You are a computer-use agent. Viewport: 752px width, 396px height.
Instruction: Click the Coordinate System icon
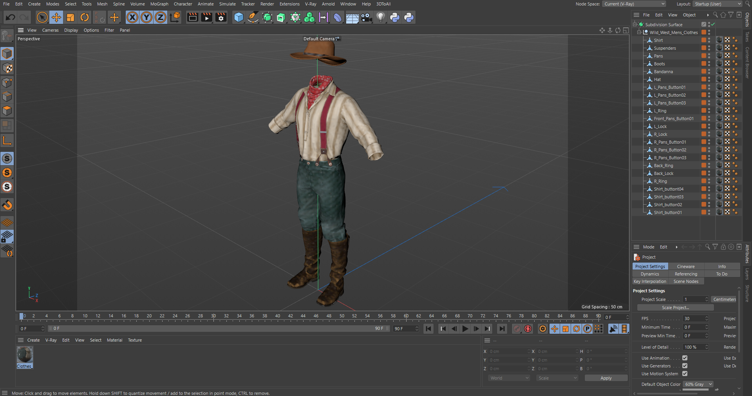[175, 17]
